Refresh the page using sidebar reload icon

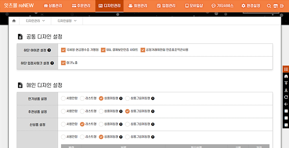click(286, 97)
